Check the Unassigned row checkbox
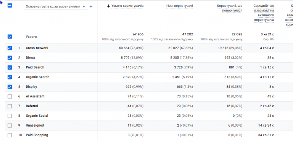The width and height of the screenshot is (293, 143). pos(10,126)
